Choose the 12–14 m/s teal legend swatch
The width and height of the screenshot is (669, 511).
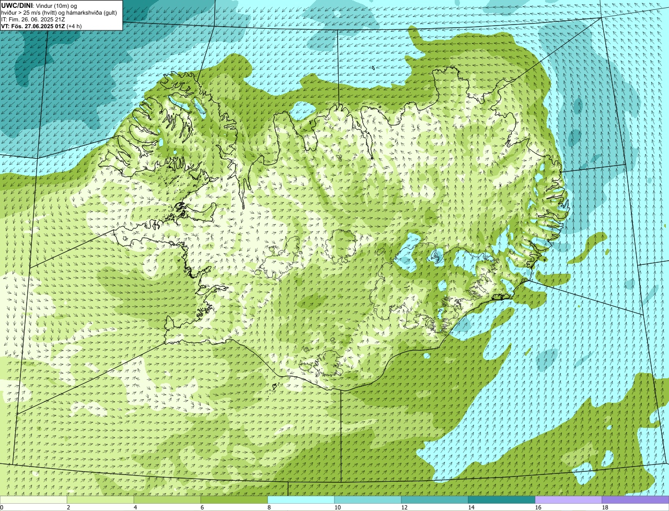(435, 500)
